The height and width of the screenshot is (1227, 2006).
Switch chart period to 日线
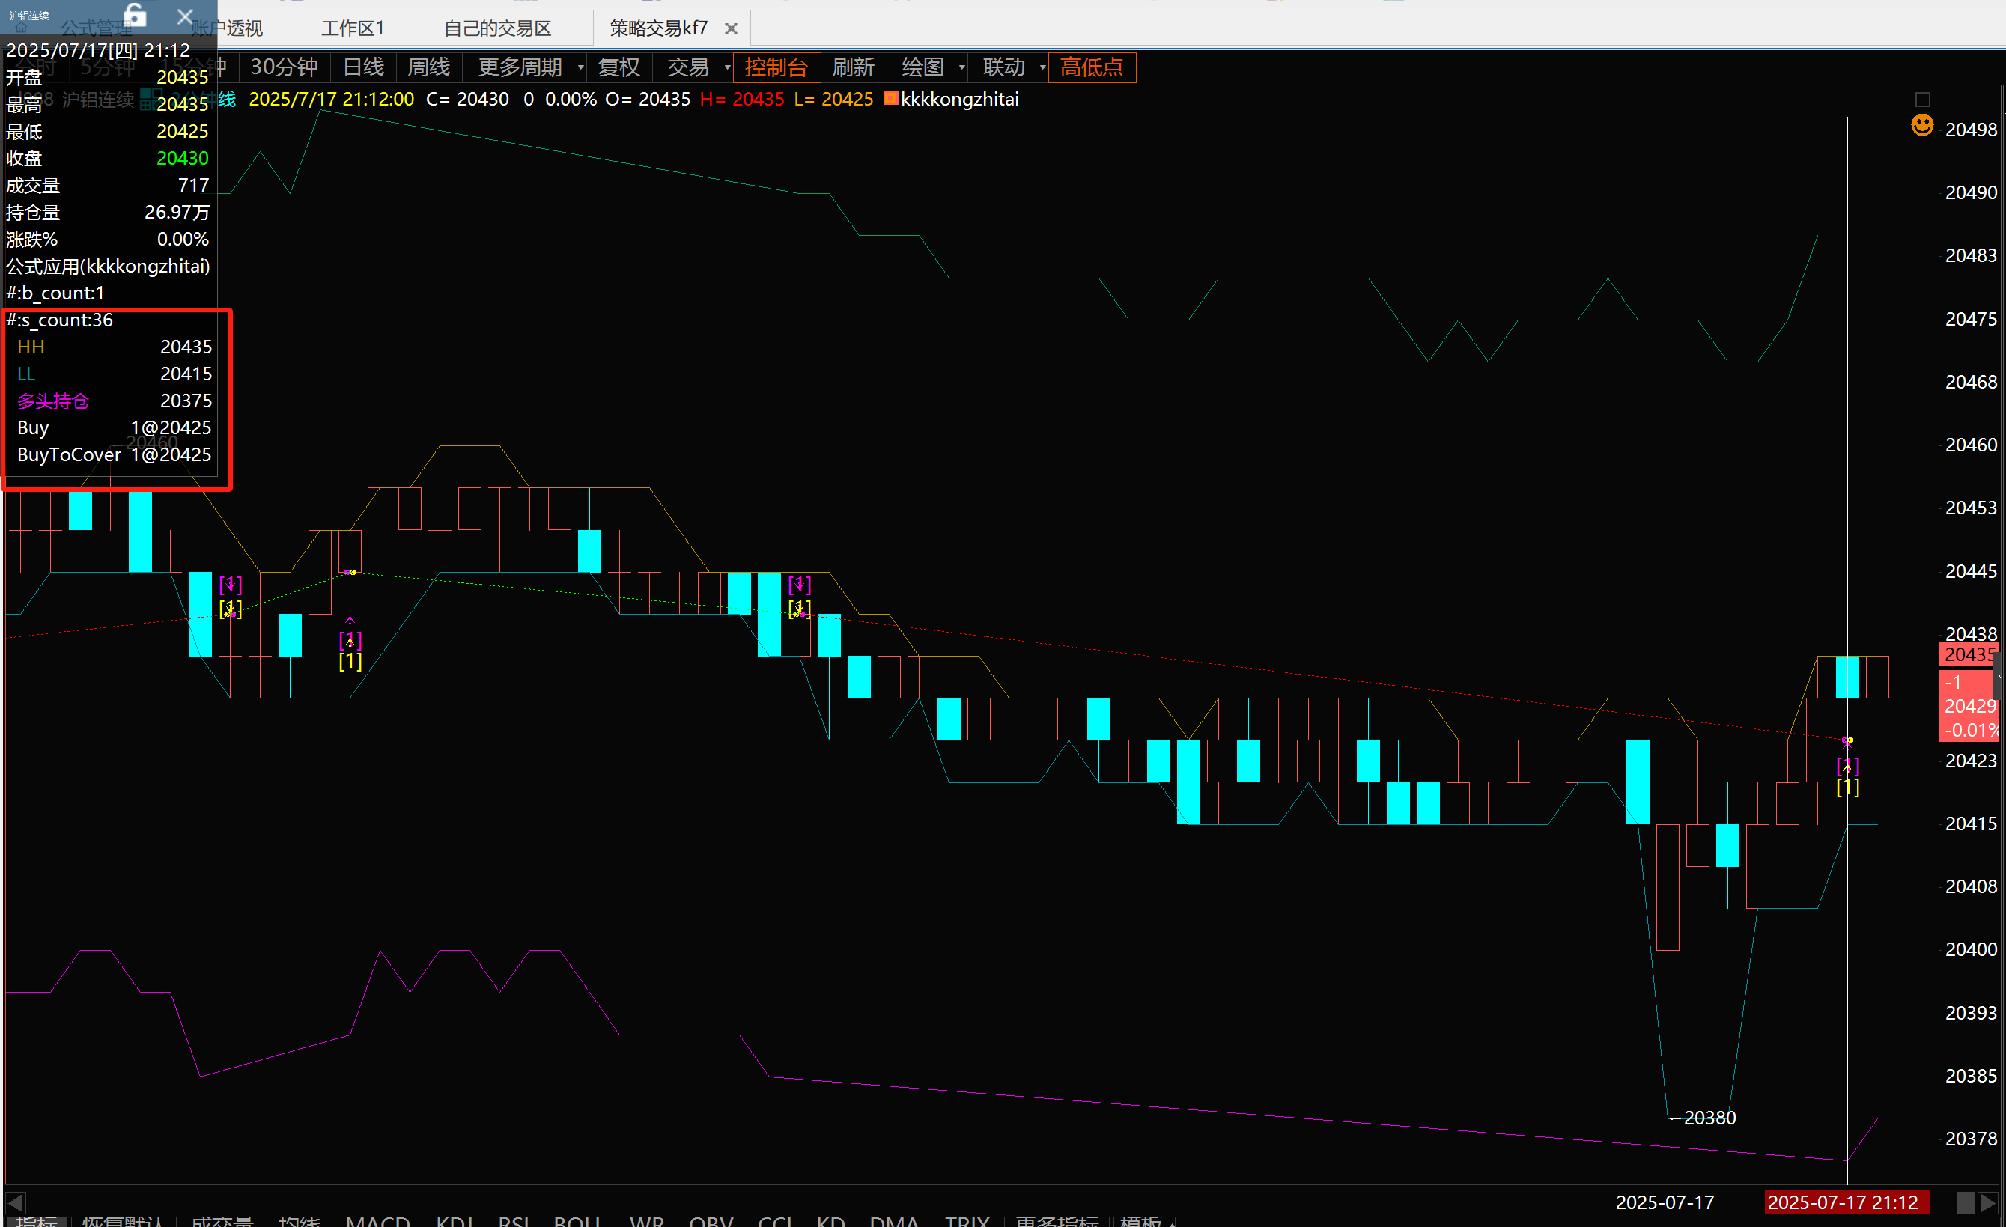point(363,67)
